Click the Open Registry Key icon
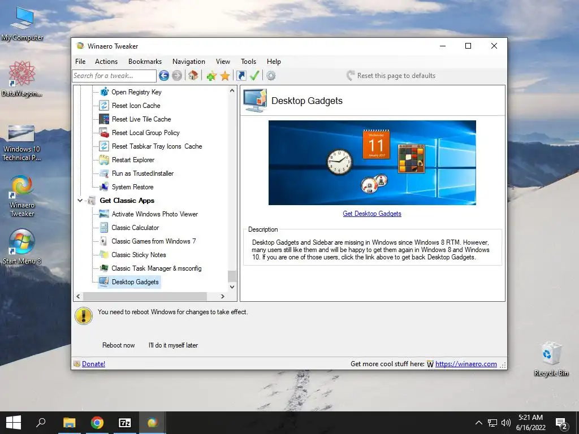Screen dimensions: 579x434 click(x=104, y=92)
